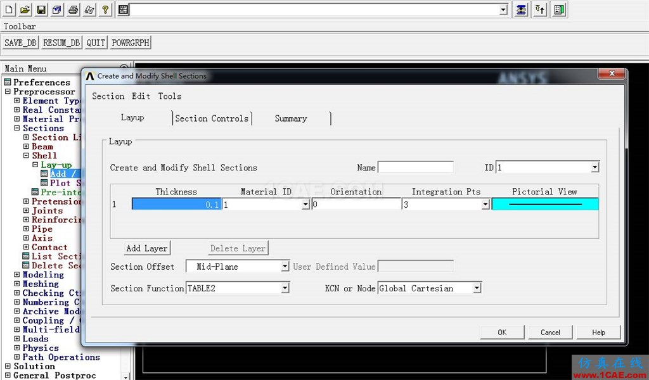Click the Help button in the dialog
This screenshot has height=380, width=649.
pyautogui.click(x=598, y=332)
